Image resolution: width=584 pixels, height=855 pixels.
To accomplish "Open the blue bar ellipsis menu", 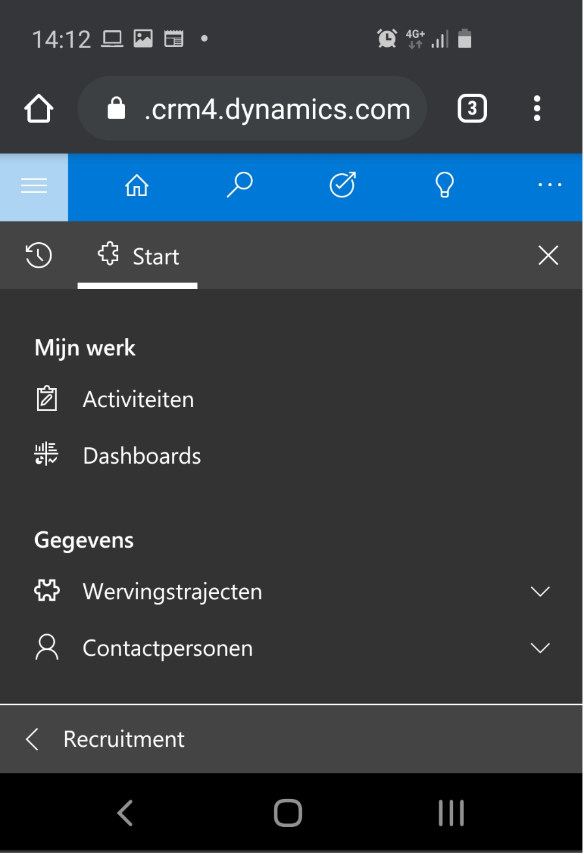I will [549, 186].
